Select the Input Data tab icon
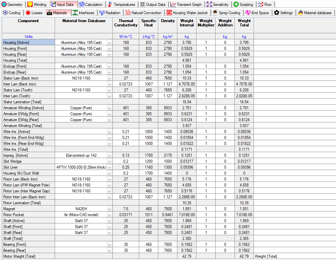Screen dimensions: 336x260 (x=53, y=4)
